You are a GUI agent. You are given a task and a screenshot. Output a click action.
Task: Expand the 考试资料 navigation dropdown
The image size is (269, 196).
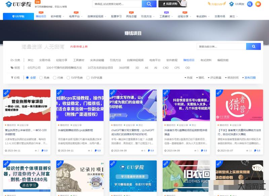[203, 16]
